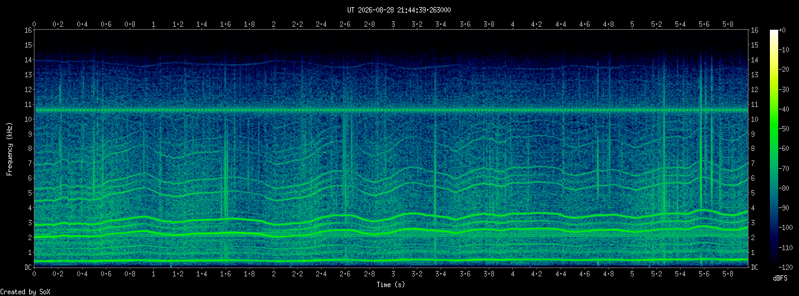799x296 pixels.
Task: Click the bright 10.6 kHz horizontal tone line
Action: click(x=391, y=111)
